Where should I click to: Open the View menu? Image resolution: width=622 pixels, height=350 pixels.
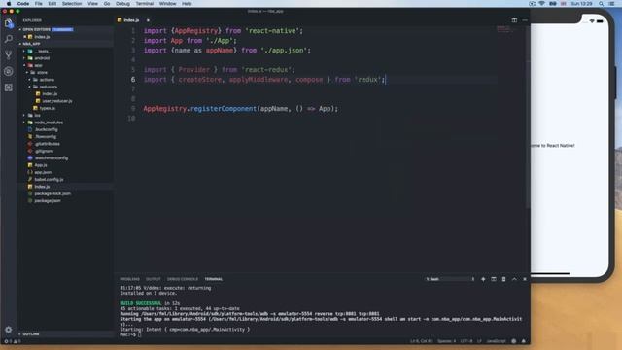[93, 4]
